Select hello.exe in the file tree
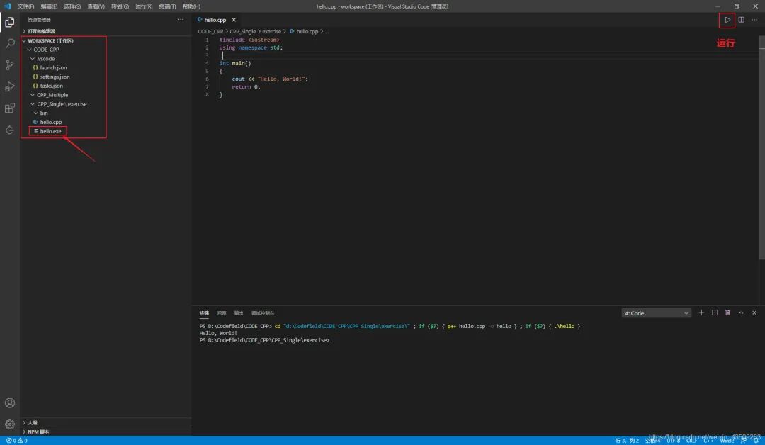Viewport: 765px width, 445px height. [50, 131]
